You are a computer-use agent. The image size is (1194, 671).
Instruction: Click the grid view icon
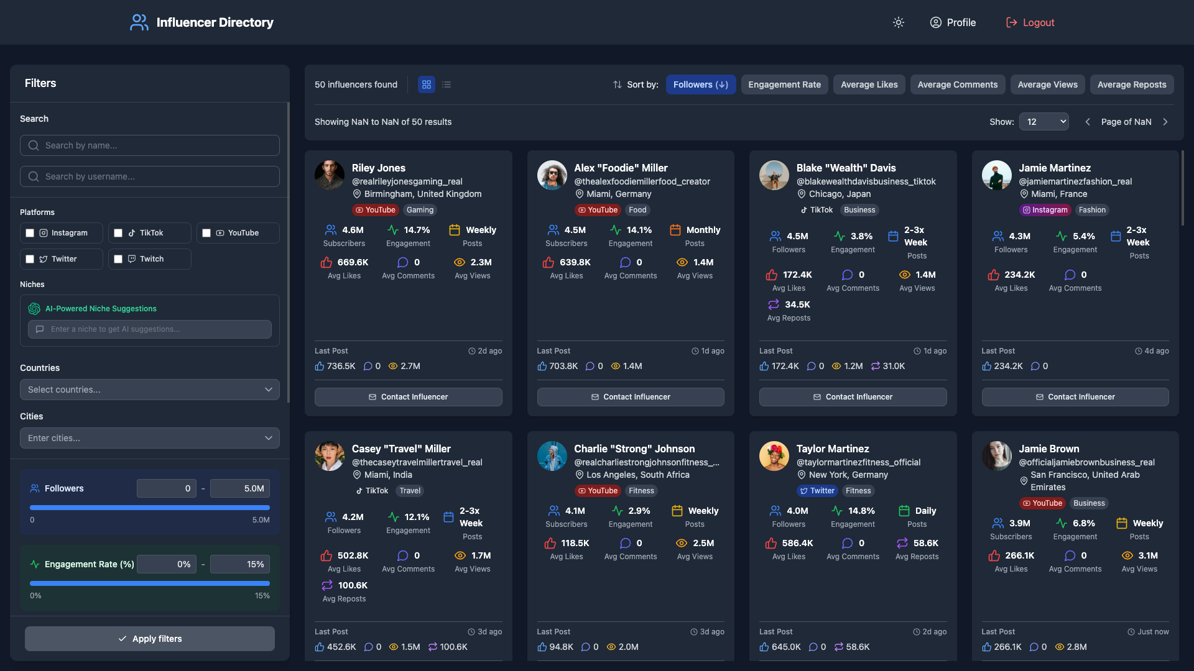coord(426,84)
